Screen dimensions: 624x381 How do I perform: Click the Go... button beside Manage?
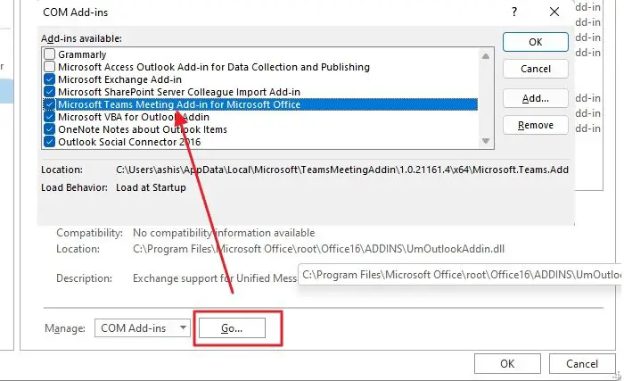(x=232, y=328)
